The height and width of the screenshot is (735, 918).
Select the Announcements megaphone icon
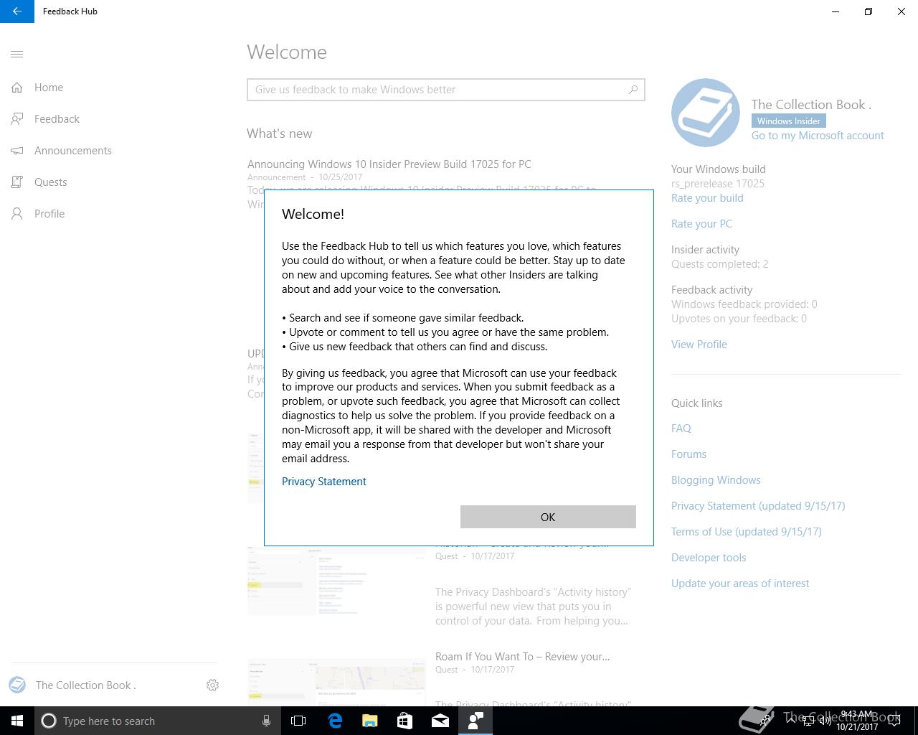[17, 151]
